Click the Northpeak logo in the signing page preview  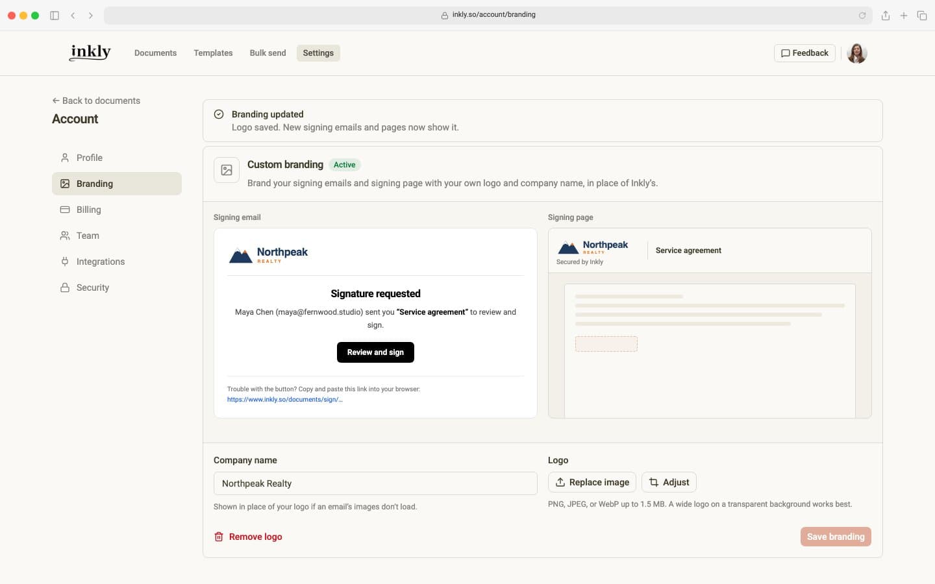tap(593, 247)
